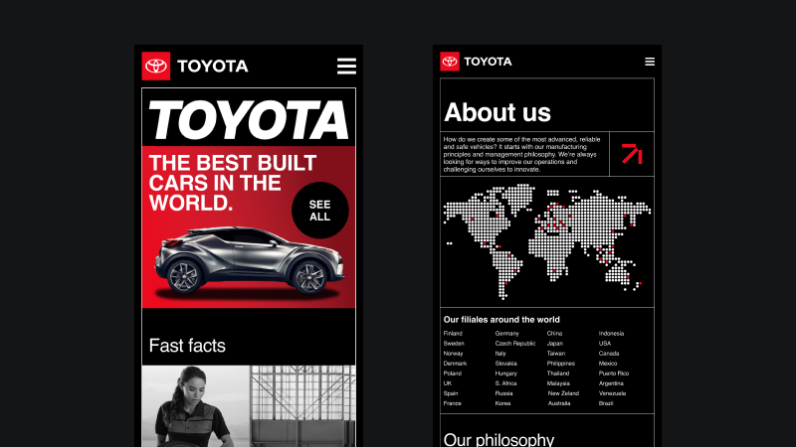Select Mexico in the country list

tap(608, 364)
